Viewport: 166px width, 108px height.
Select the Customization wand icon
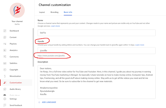click(x=5, y=83)
